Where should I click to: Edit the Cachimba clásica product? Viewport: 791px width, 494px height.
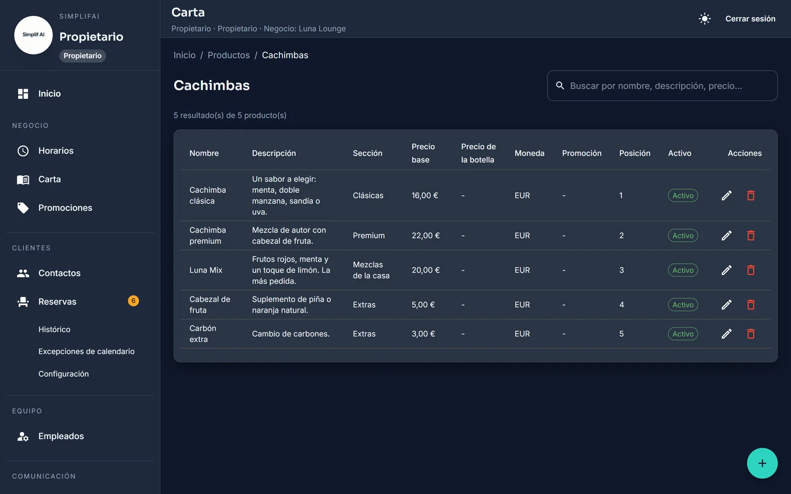click(726, 196)
